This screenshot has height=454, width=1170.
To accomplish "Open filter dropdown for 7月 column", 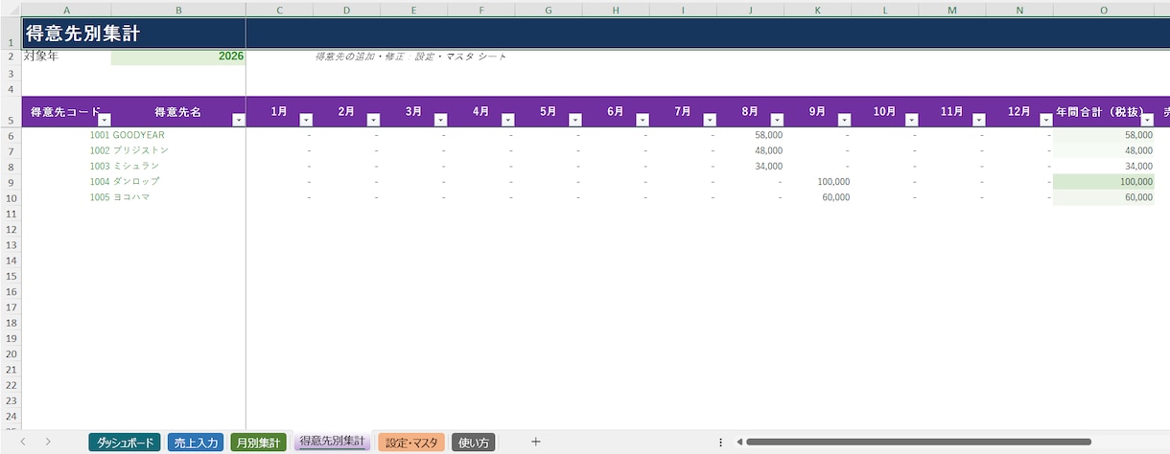I will click(710, 120).
